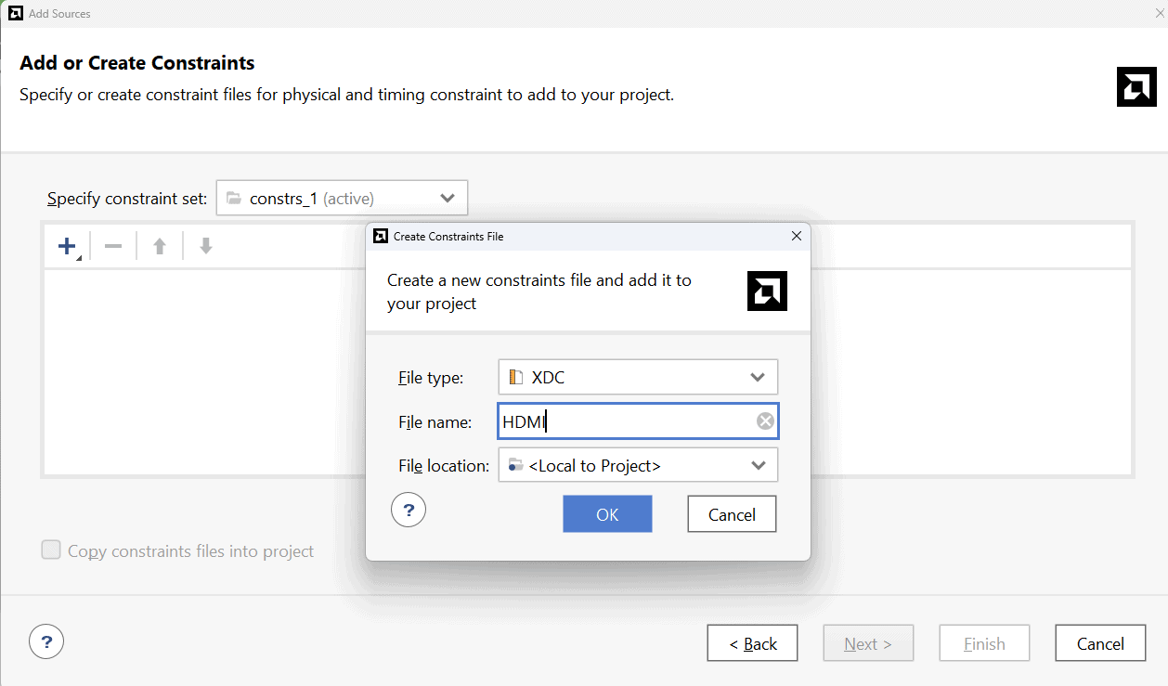Toggle Copy constraints files into project checkbox
This screenshot has height=686, width=1168.
[x=51, y=550]
